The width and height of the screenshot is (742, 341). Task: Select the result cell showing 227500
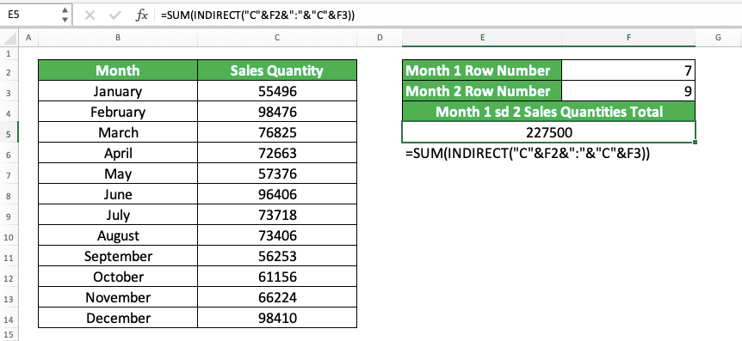coord(548,132)
